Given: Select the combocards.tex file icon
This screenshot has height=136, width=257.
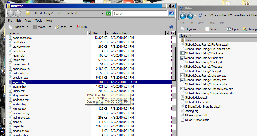Looking at the screenshot, I should tap(10, 38).
